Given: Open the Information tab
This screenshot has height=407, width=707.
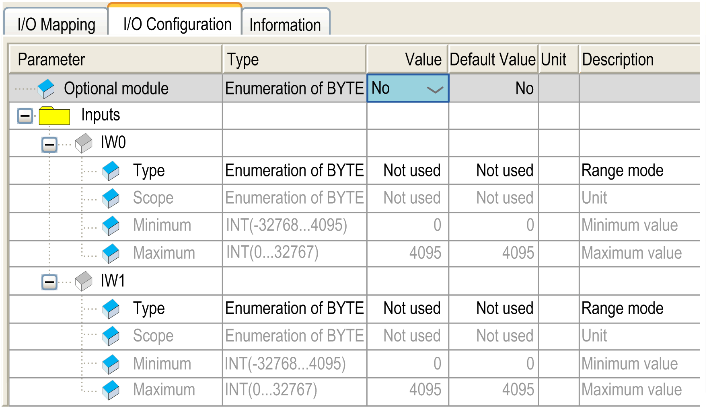Looking at the screenshot, I should tap(285, 25).
